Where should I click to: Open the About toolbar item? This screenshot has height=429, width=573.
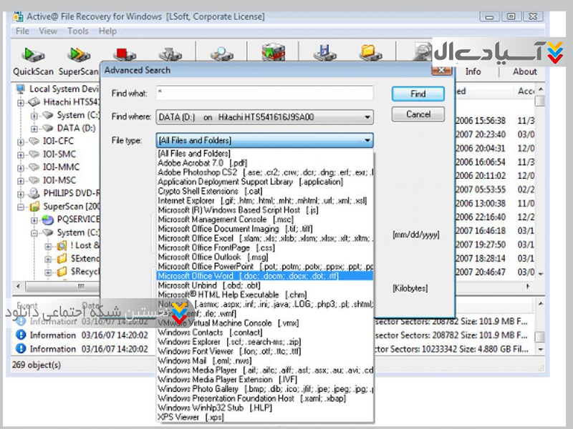[x=524, y=71]
